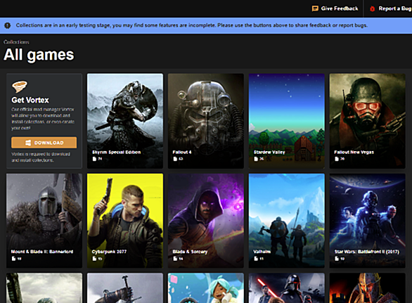Image resolution: width=412 pixels, height=303 pixels.
Task: Click the collection count icon under Valheim
Action: tap(256, 259)
